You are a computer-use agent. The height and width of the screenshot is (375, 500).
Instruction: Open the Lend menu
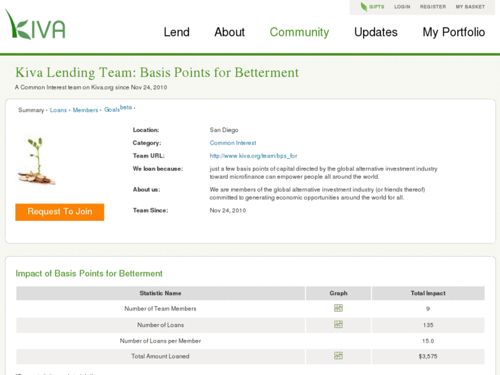177,32
